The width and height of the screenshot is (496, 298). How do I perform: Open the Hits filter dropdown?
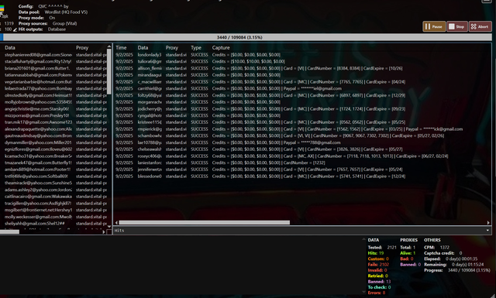[487, 231]
